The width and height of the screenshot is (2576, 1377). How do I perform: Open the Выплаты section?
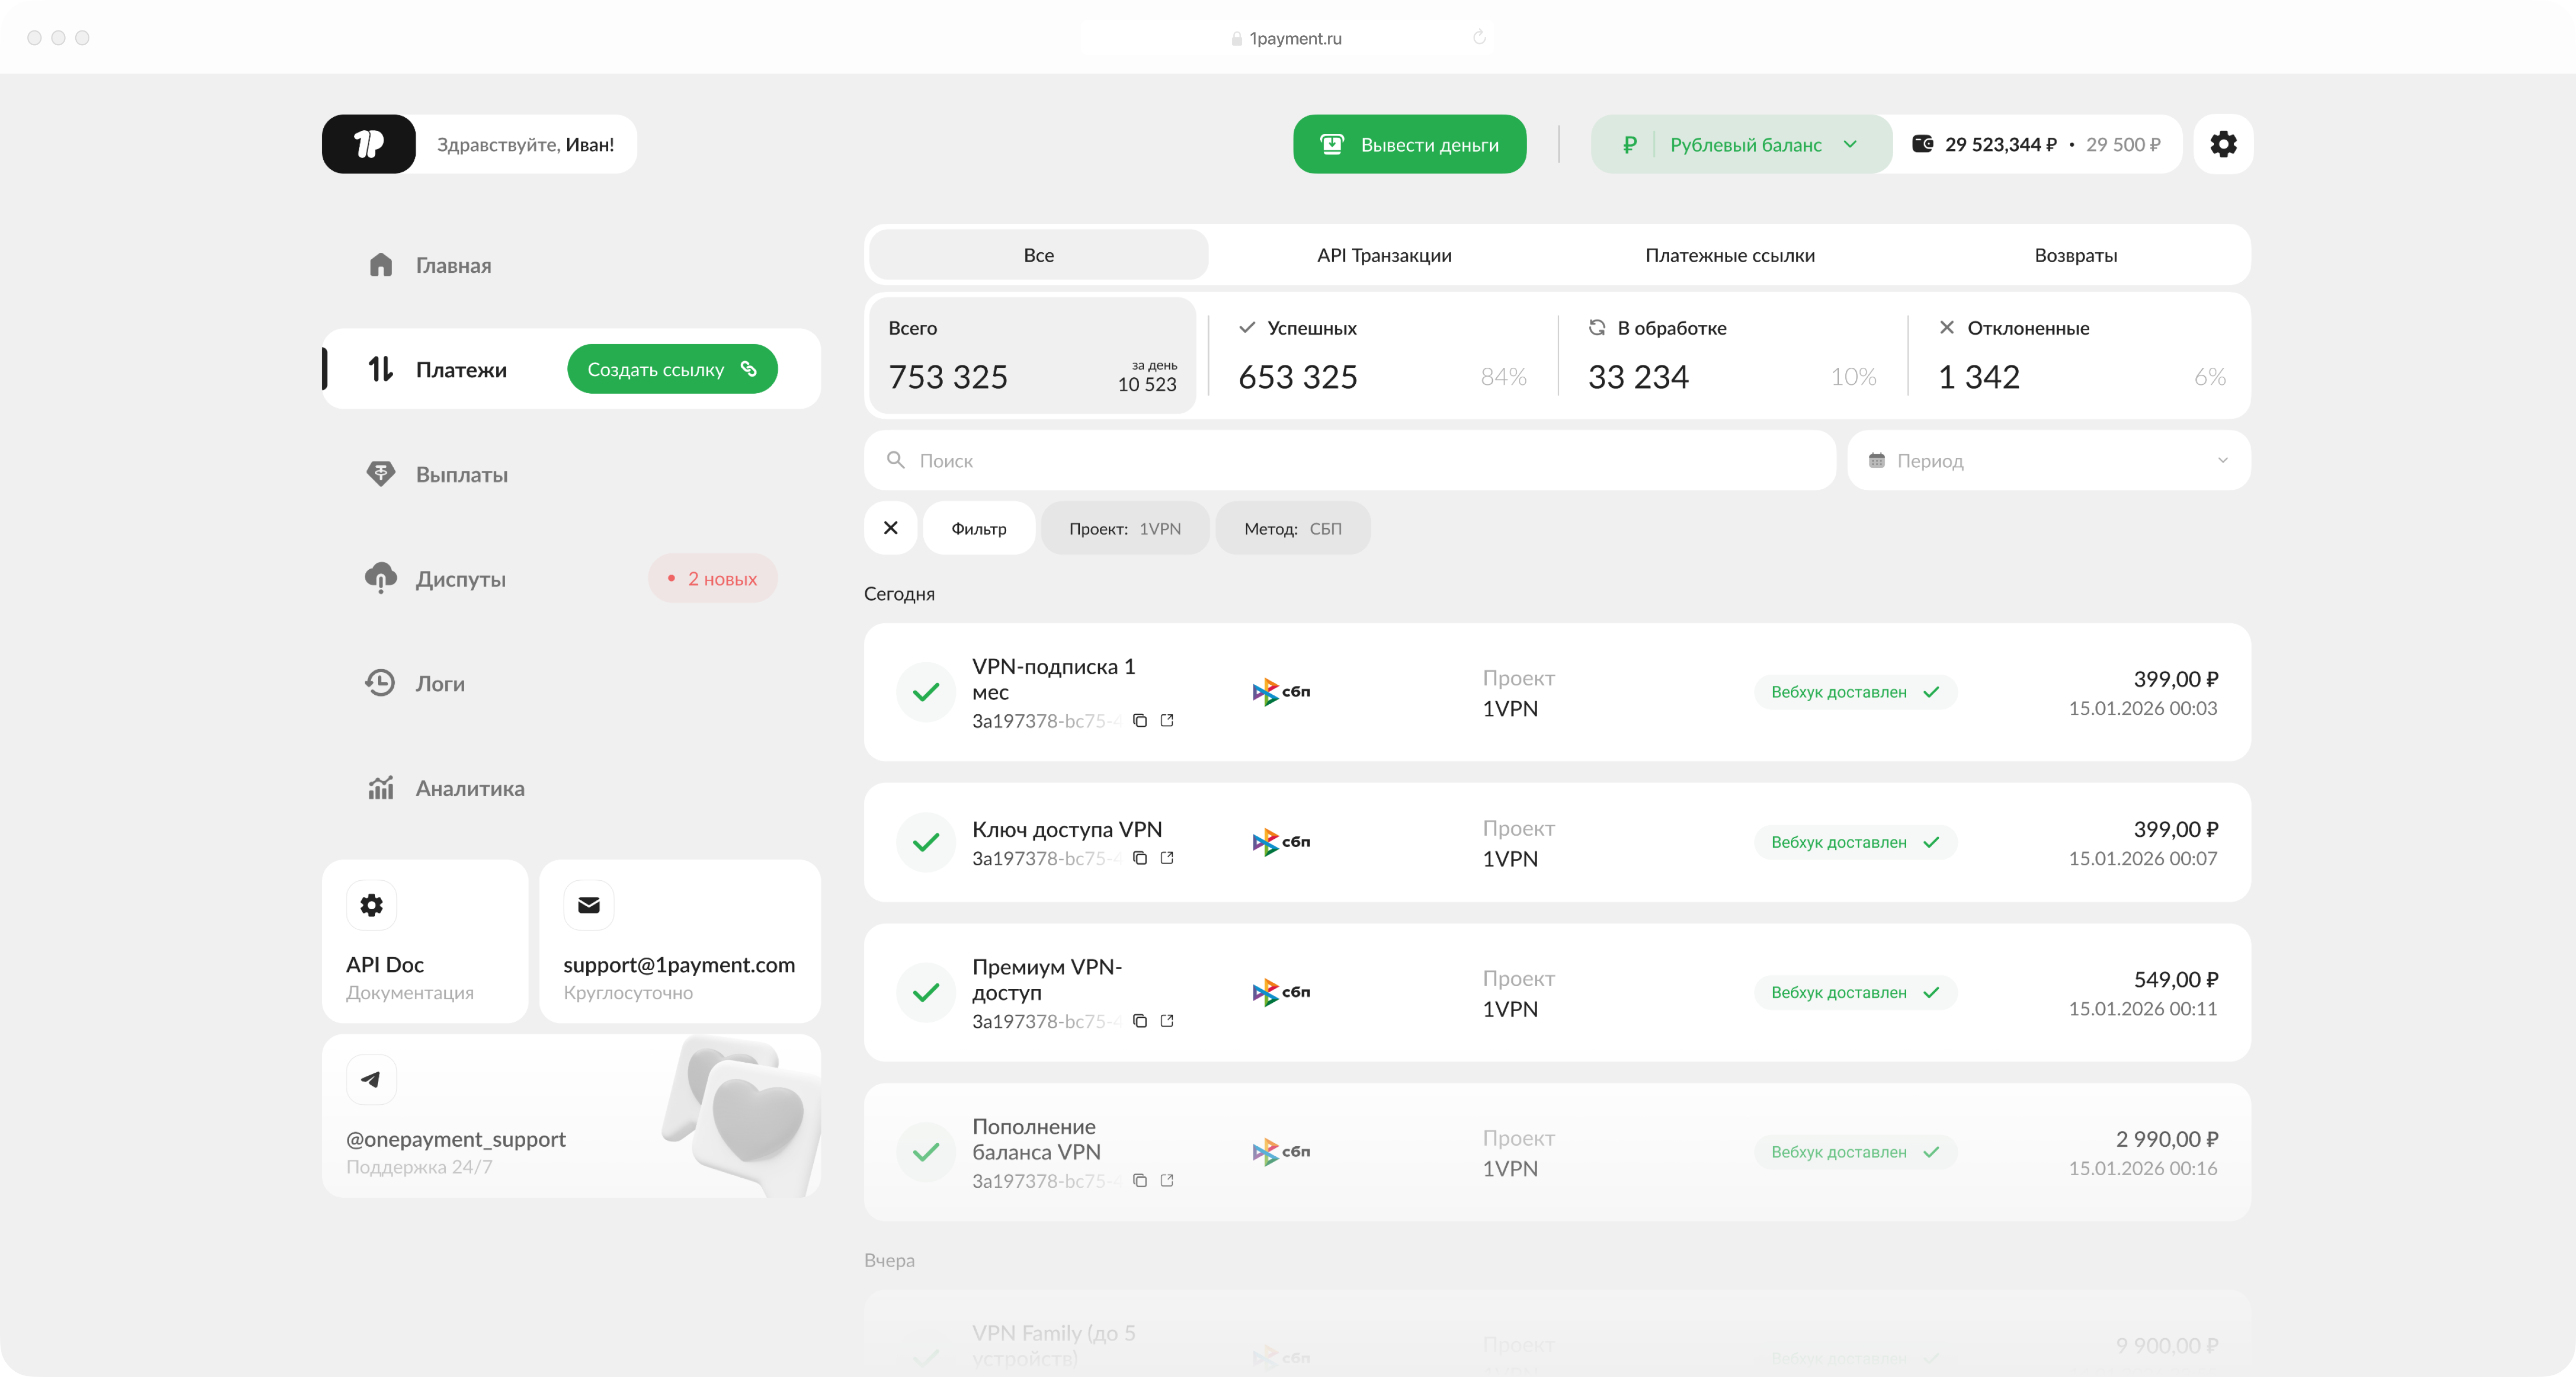[462, 473]
